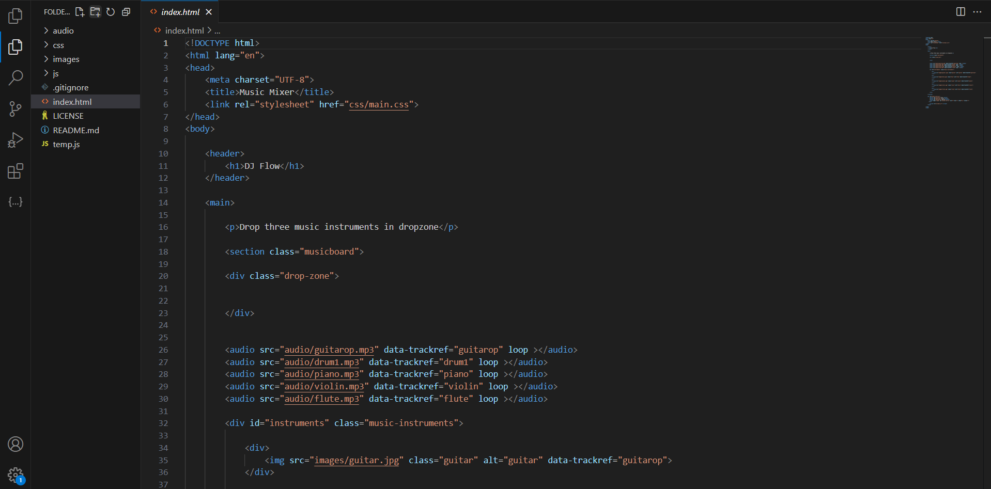This screenshot has width=991, height=489.
Task: Open the JSON braces extension icon
Action: click(16, 202)
